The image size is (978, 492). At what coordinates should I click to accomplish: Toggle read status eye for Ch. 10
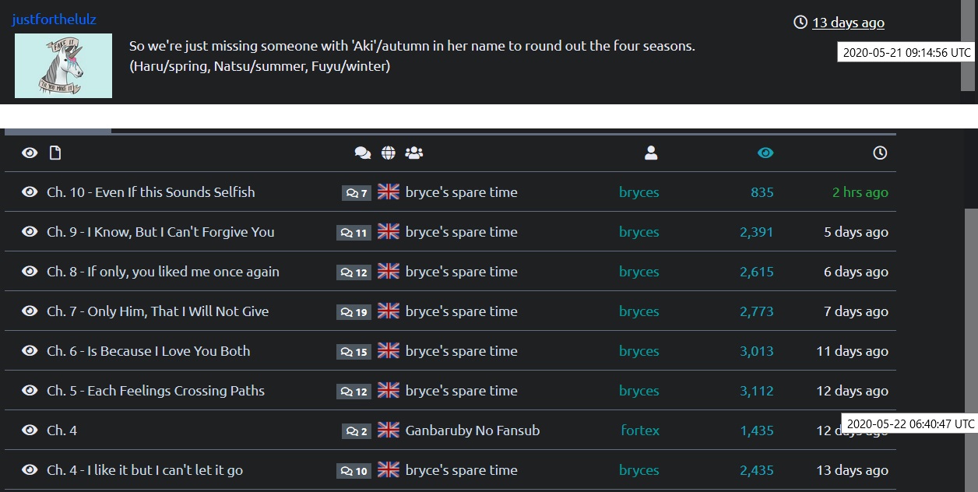[x=30, y=192]
